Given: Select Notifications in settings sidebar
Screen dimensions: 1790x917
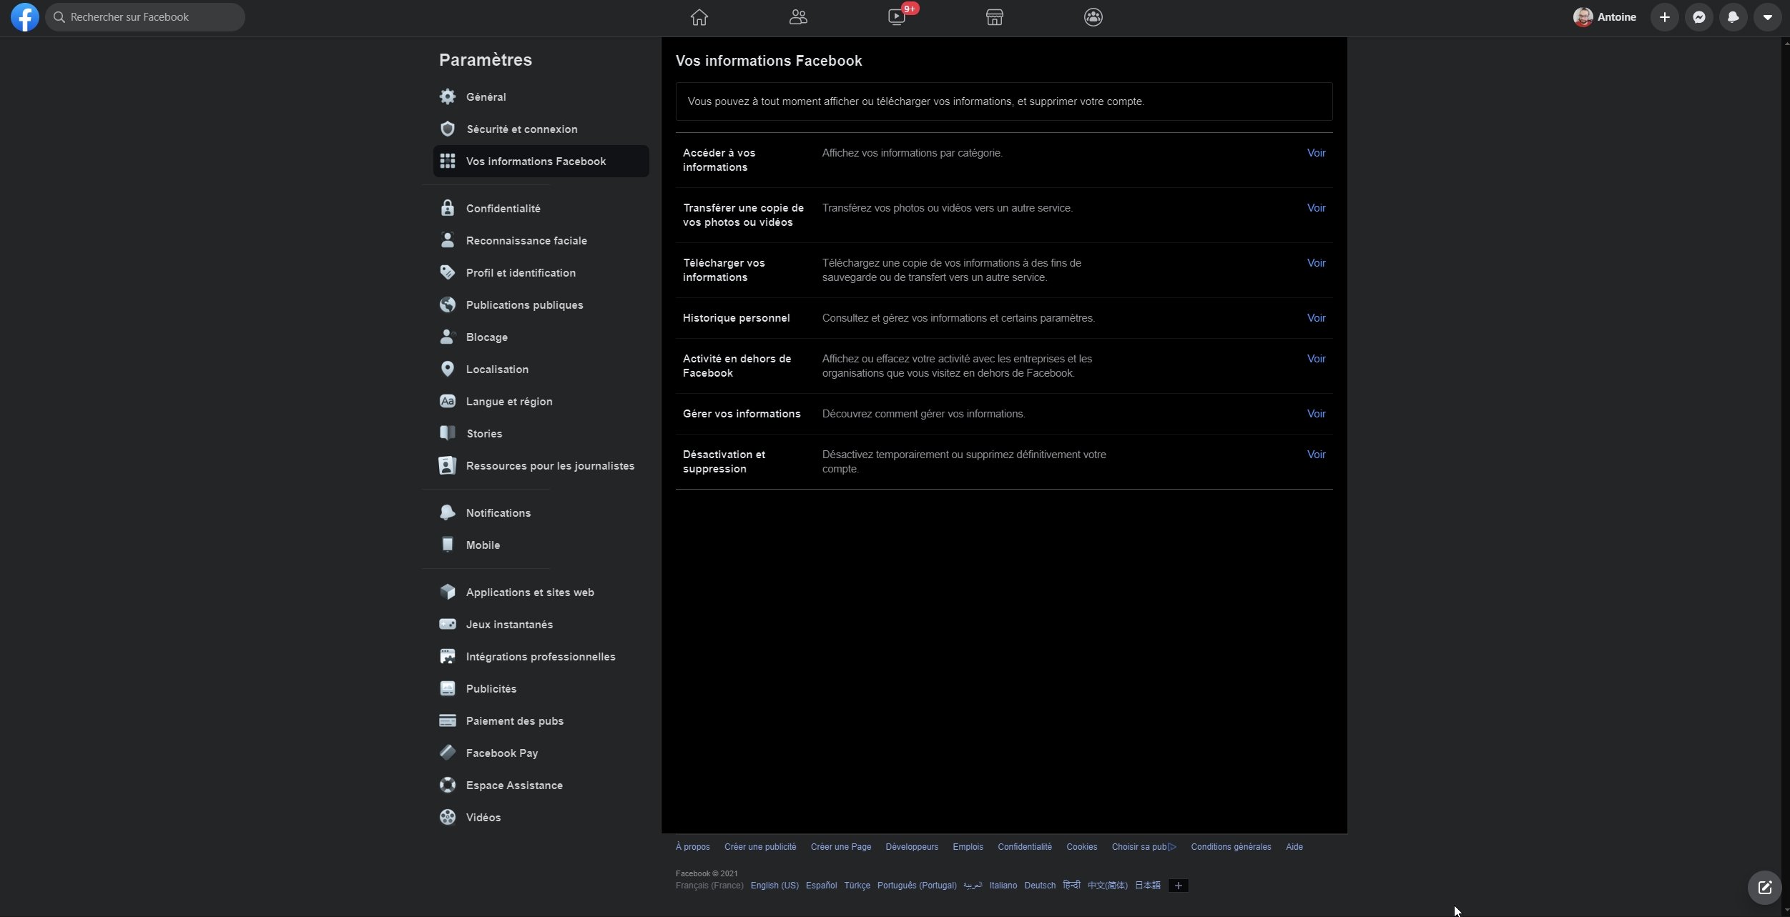Looking at the screenshot, I should click(x=498, y=513).
